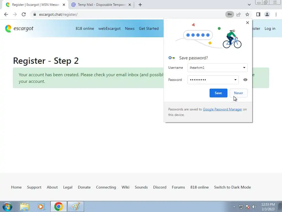282x212 pixels.
Task: Click the key password icon in address bar
Action: tap(230, 14)
